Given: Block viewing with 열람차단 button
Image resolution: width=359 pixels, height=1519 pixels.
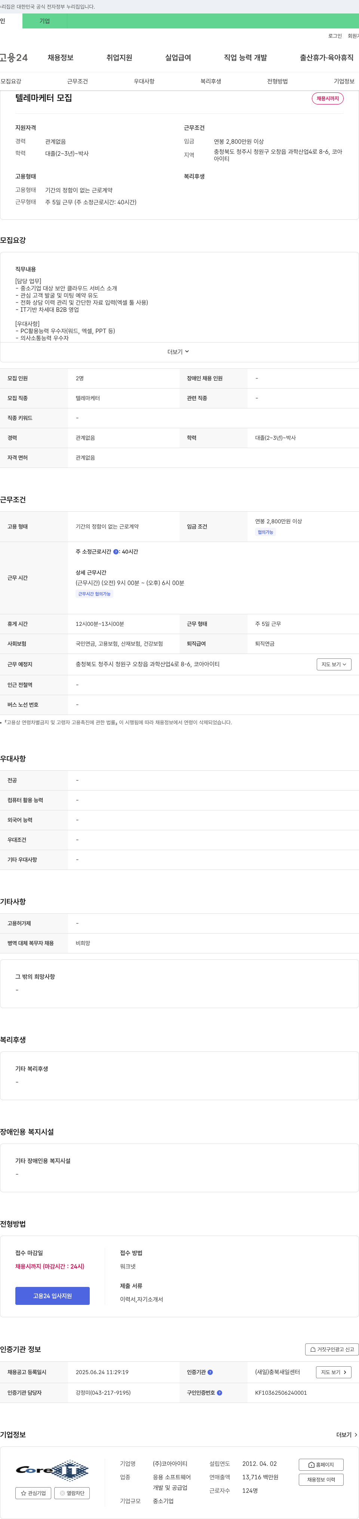Looking at the screenshot, I should [x=72, y=1493].
